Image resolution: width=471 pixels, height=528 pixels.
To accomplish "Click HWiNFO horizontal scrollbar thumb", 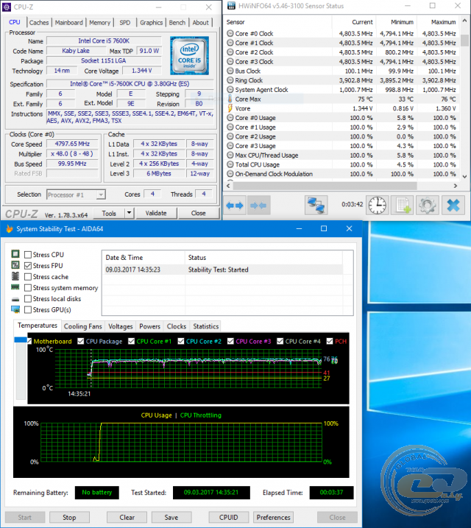I will point(325,186).
